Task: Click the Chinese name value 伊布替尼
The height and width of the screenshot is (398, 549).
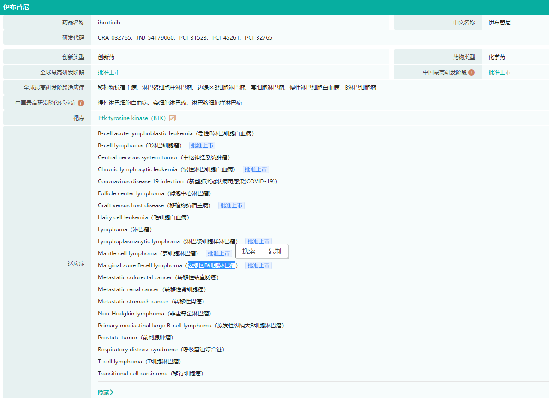Action: [500, 23]
